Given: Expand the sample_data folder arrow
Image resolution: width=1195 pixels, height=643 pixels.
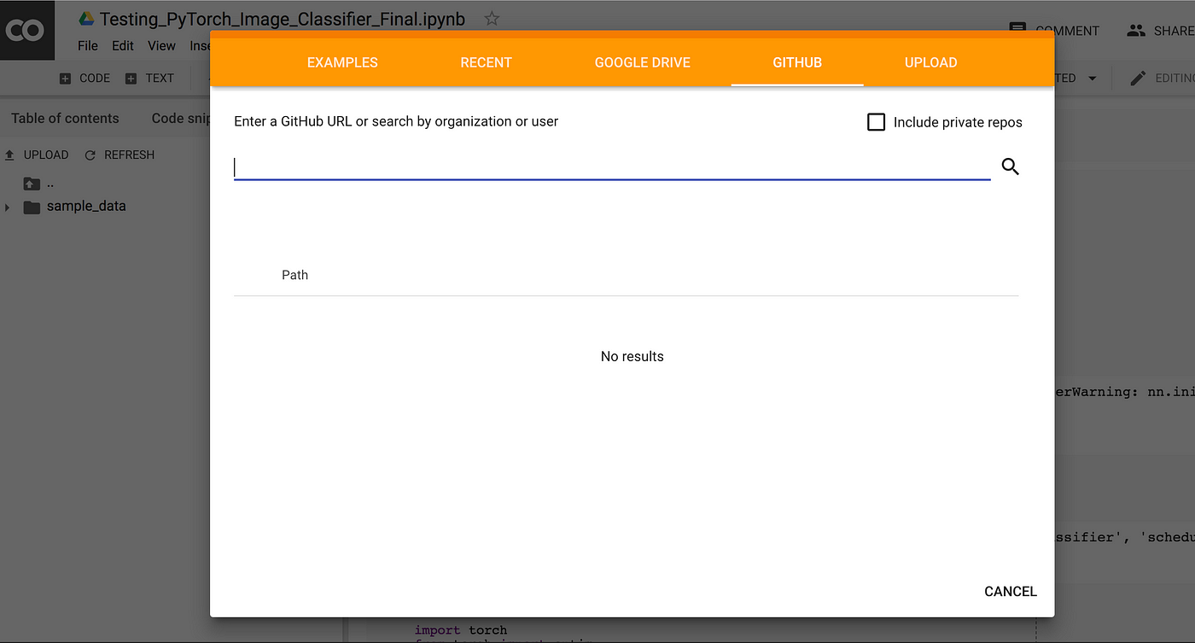Looking at the screenshot, I should pos(8,208).
